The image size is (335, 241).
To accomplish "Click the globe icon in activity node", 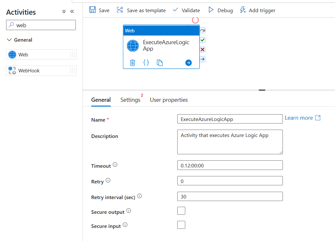I will click(133, 46).
